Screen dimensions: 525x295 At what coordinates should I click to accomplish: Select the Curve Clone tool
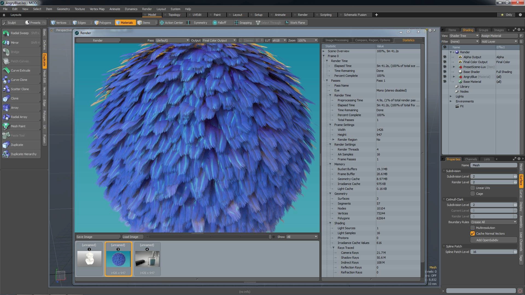[x=21, y=80]
